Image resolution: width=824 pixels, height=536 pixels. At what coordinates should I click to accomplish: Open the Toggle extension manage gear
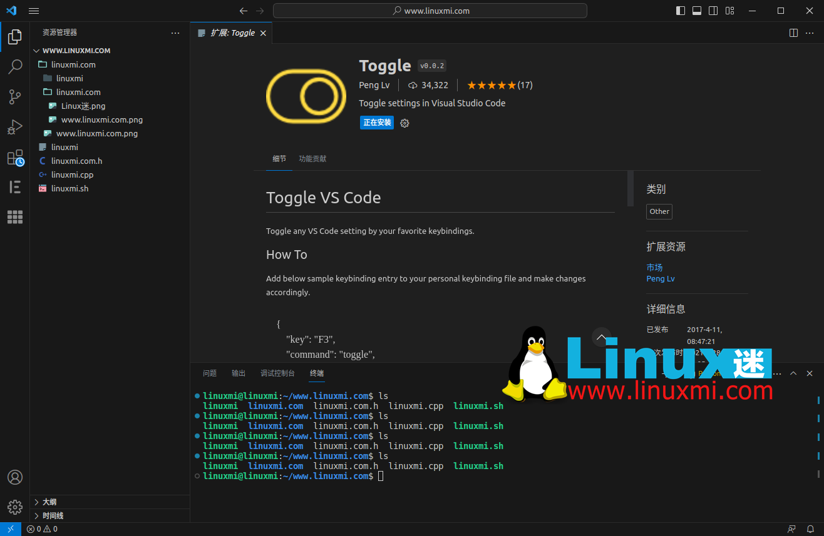[404, 123]
